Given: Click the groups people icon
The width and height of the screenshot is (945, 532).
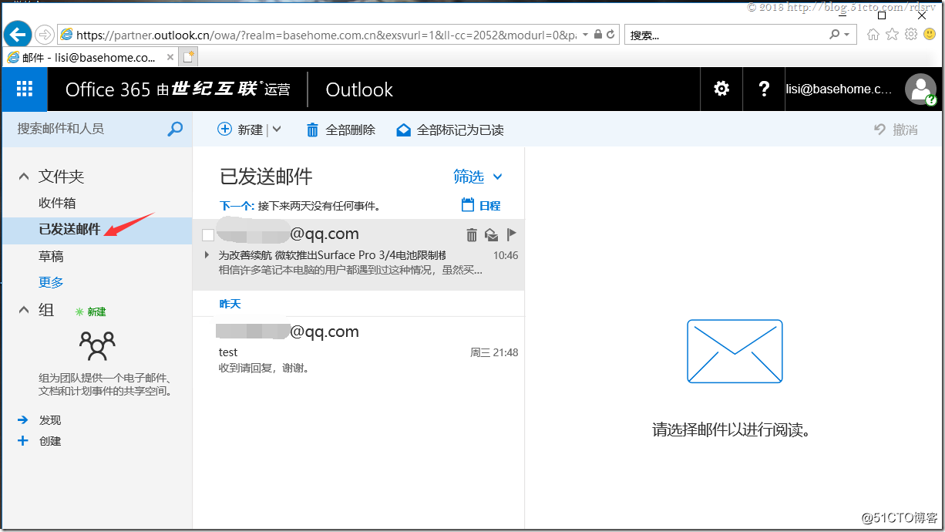Looking at the screenshot, I should 97,347.
